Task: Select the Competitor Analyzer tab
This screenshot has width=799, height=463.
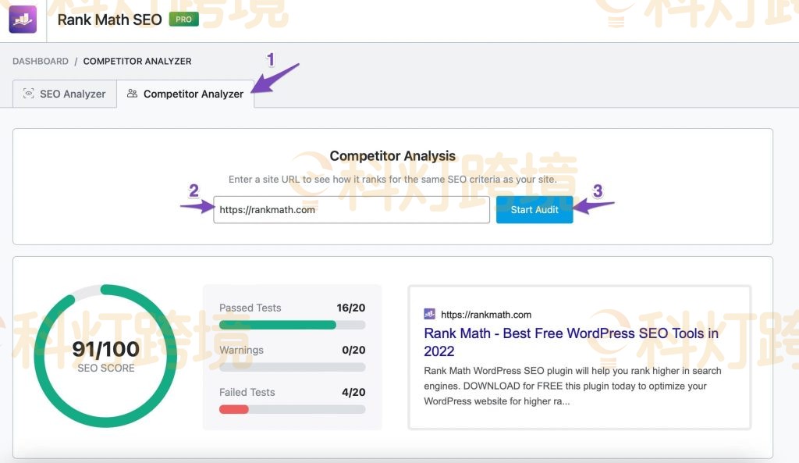Action: coord(186,94)
